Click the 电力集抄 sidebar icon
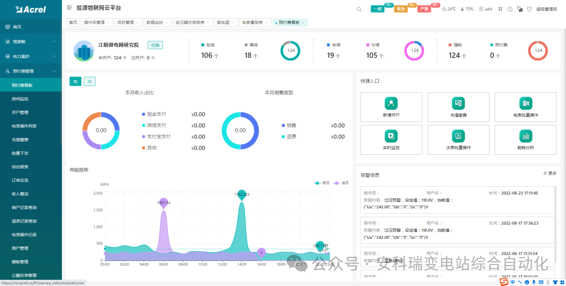Image resolution: width=566 pixels, height=286 pixels. (7, 56)
